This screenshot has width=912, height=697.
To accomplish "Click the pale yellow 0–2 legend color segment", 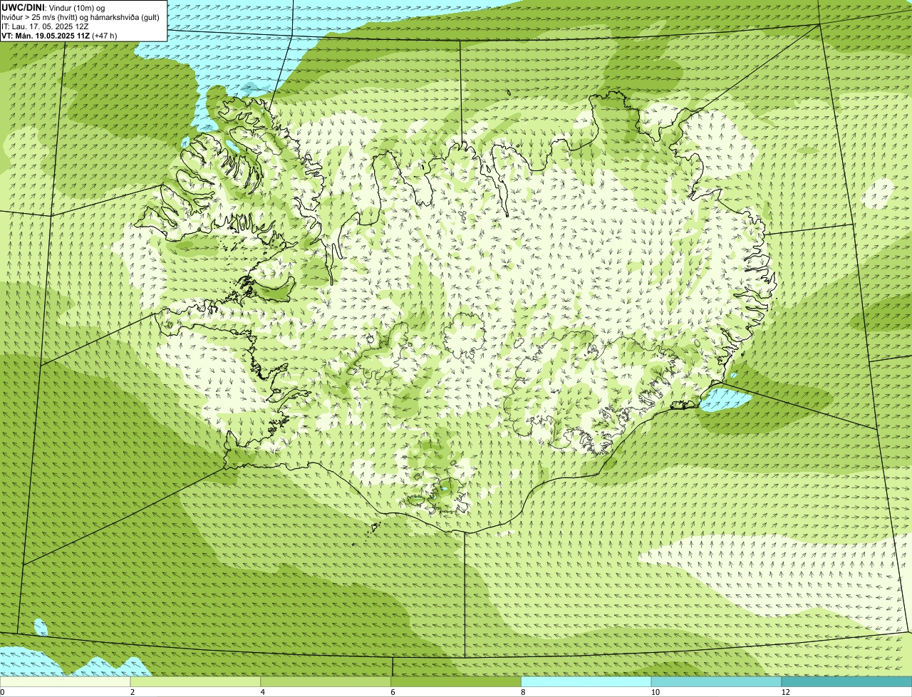I will click(65, 682).
